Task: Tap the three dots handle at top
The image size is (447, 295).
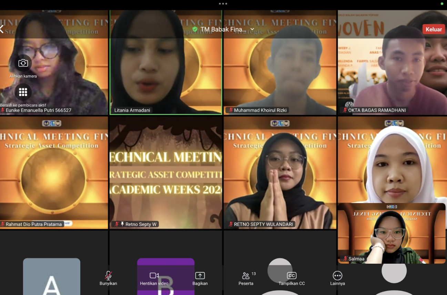Action: click(223, 4)
